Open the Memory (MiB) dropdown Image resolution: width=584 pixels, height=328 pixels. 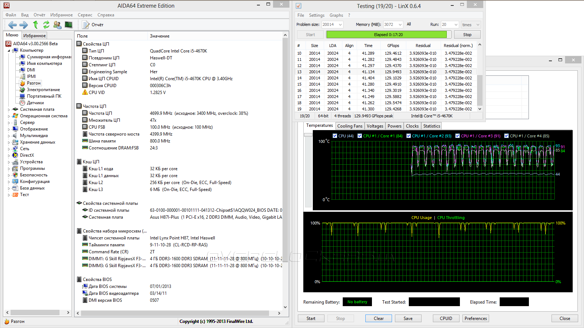coord(400,25)
